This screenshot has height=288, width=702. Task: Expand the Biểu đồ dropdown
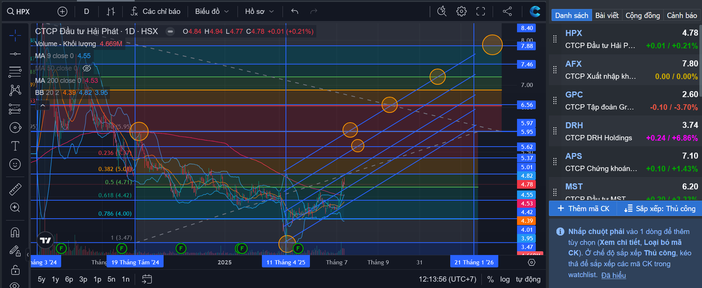tap(212, 12)
